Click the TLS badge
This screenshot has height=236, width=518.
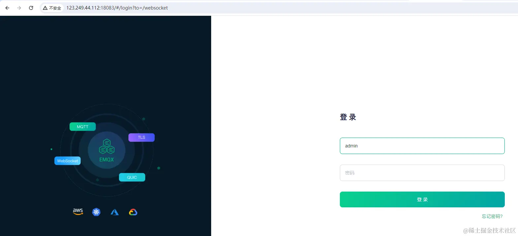(142, 137)
